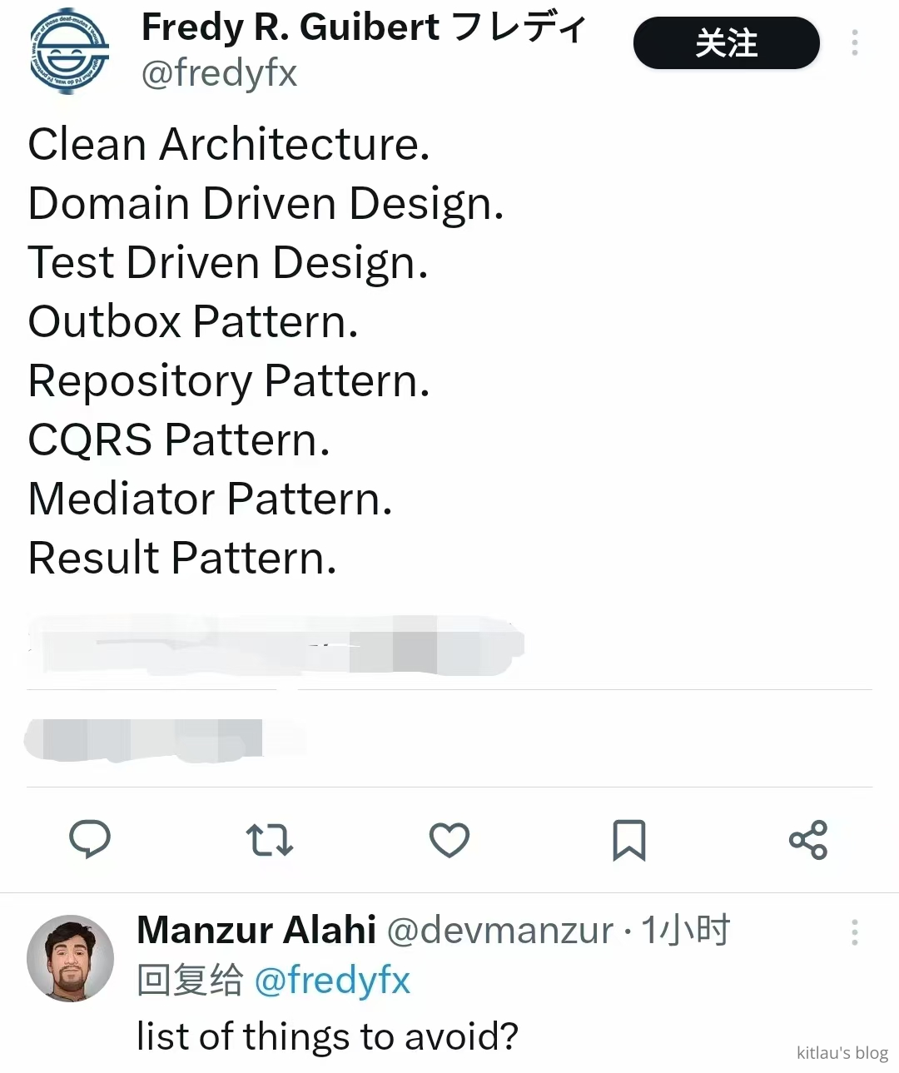
Task: Like the tweet with the heart icon
Action: (x=449, y=839)
